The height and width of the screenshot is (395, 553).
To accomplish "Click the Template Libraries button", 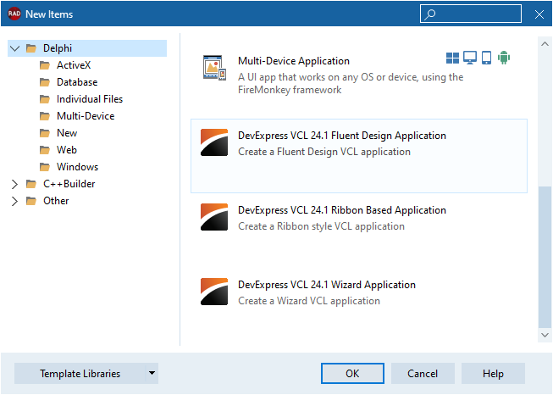I will 80,373.
